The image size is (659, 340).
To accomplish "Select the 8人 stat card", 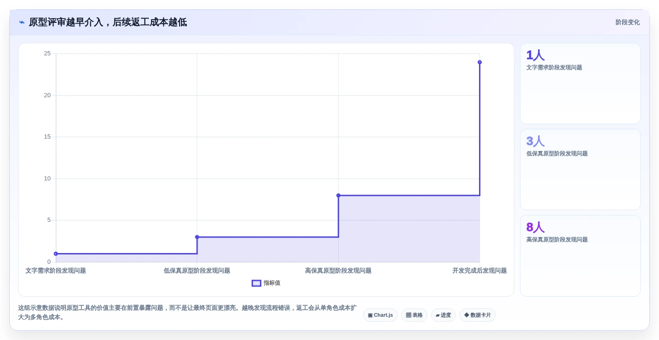I will (580, 256).
